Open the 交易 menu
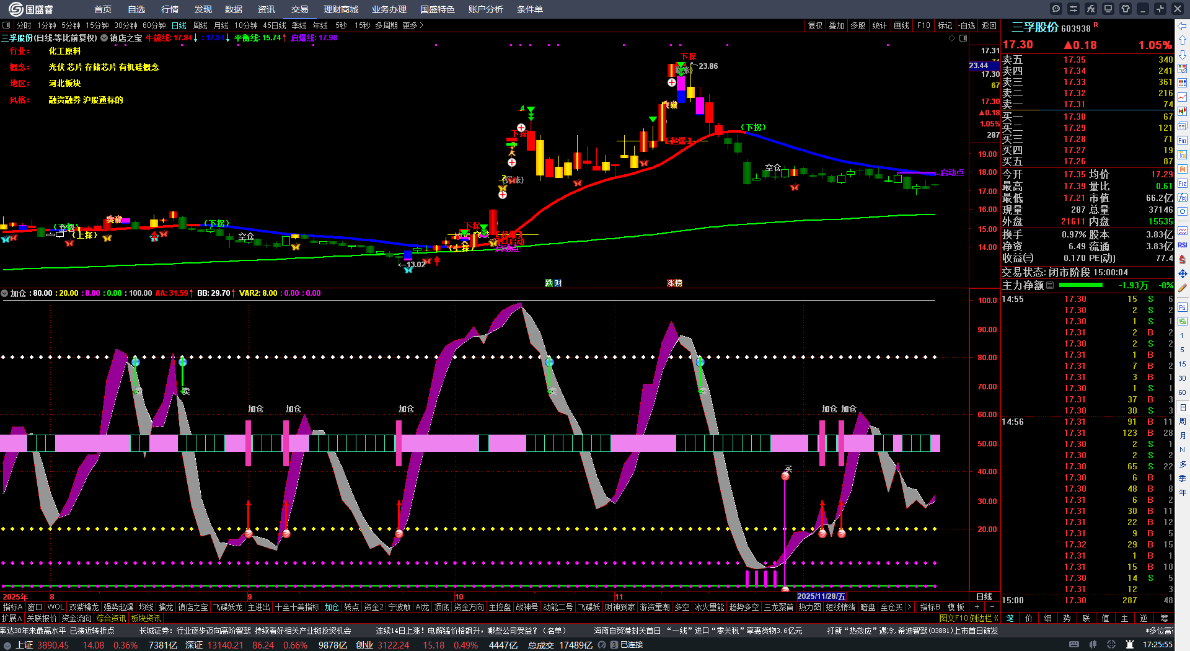The width and height of the screenshot is (1190, 651). 300,9
